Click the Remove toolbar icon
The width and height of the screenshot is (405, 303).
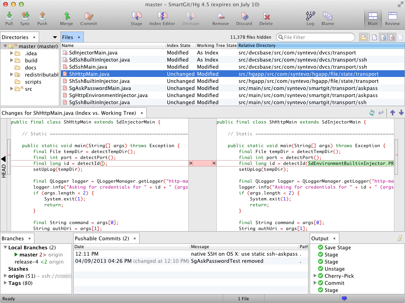tap(220, 18)
